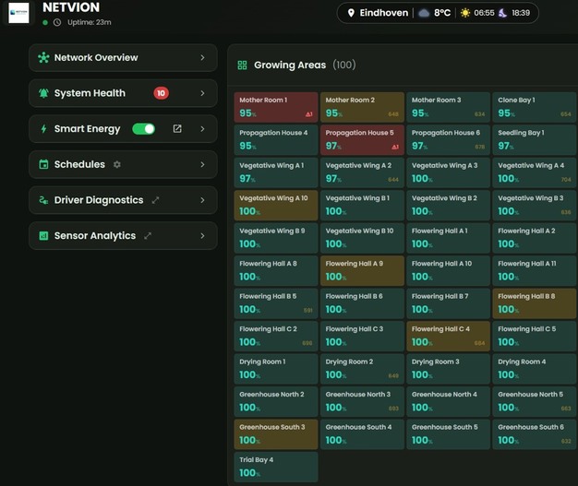
Task: Open the System Health menu item
Action: (x=90, y=93)
